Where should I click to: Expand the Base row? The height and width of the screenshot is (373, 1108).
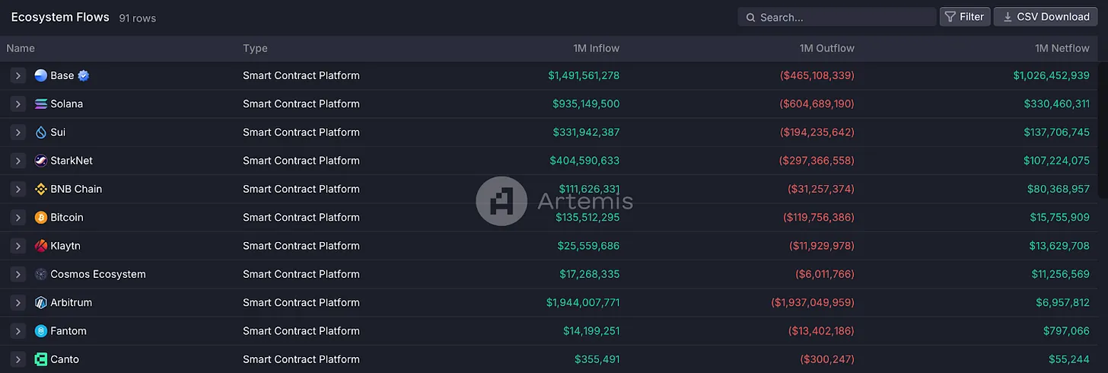tap(18, 75)
